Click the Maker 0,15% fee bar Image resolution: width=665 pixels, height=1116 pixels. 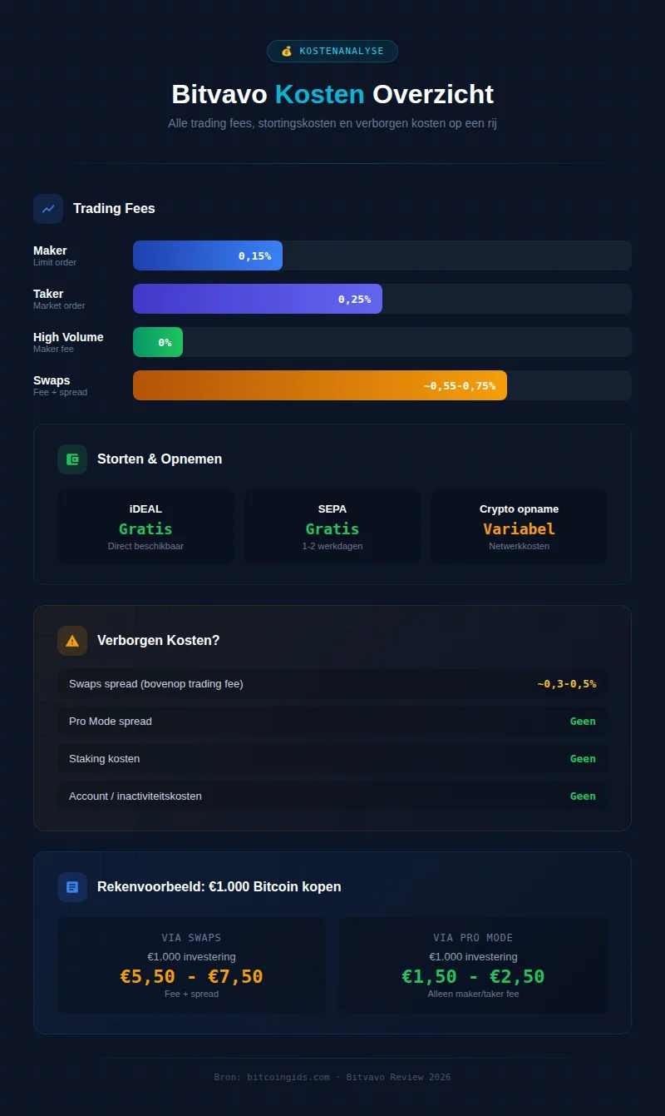208,255
